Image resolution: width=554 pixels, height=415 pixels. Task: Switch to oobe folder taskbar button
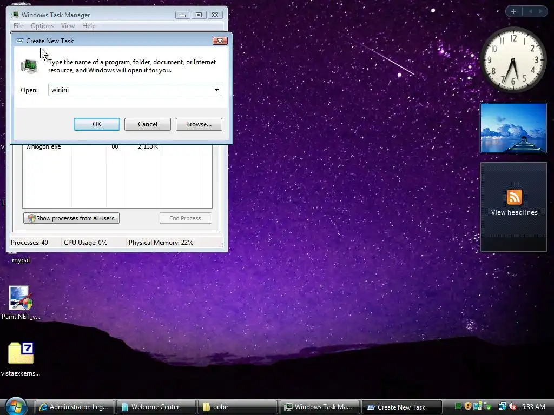238,407
